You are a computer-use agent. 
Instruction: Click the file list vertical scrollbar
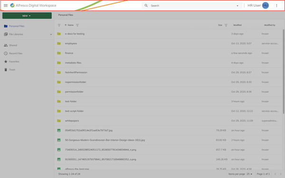tap(284, 71)
